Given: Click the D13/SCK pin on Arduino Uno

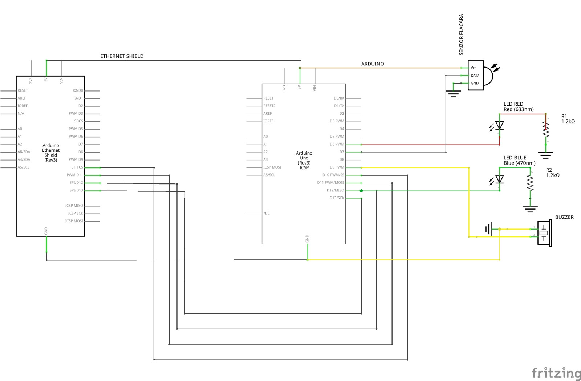Looking at the screenshot, I should click(x=337, y=198).
